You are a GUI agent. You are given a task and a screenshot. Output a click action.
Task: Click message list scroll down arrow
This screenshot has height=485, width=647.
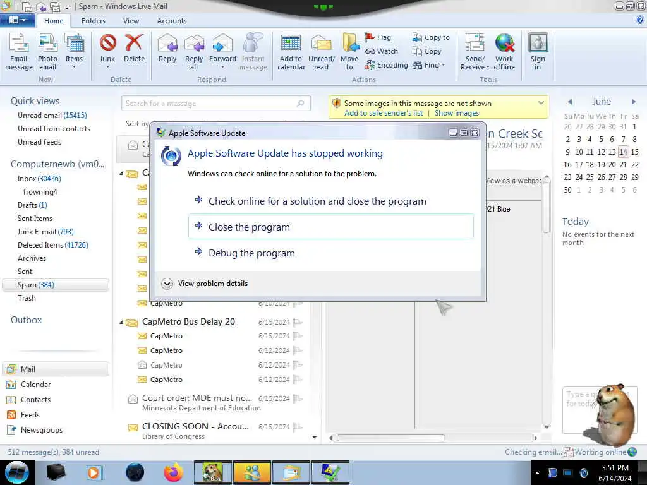[x=315, y=437]
